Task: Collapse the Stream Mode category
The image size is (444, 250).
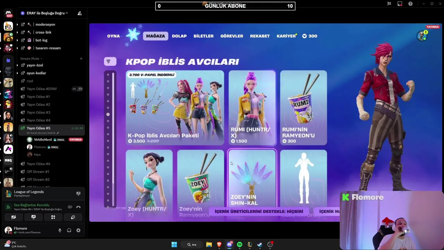Action: tap(31, 59)
